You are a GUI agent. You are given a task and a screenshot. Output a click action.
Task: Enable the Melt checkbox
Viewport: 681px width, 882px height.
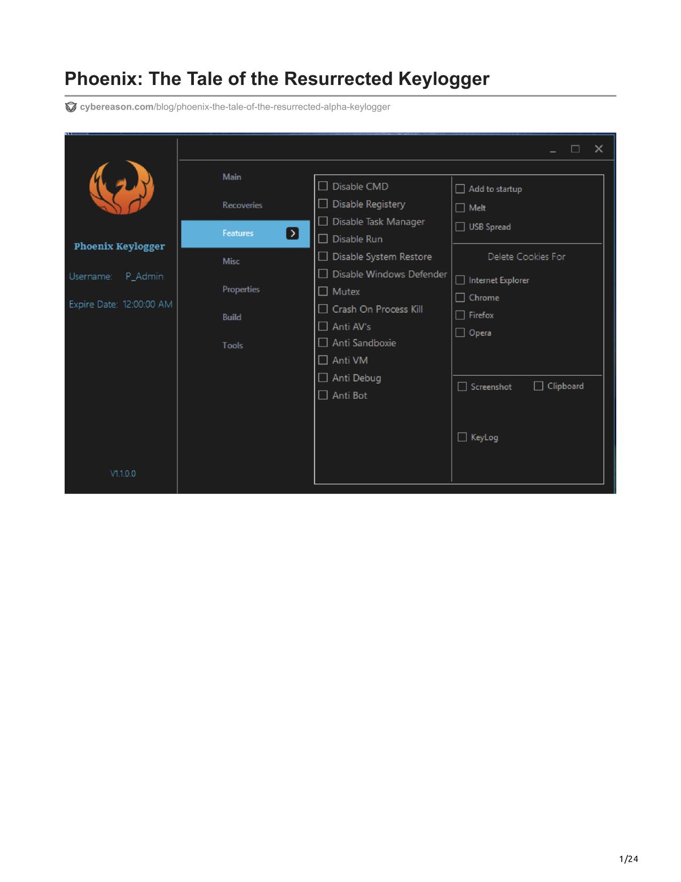tap(460, 208)
